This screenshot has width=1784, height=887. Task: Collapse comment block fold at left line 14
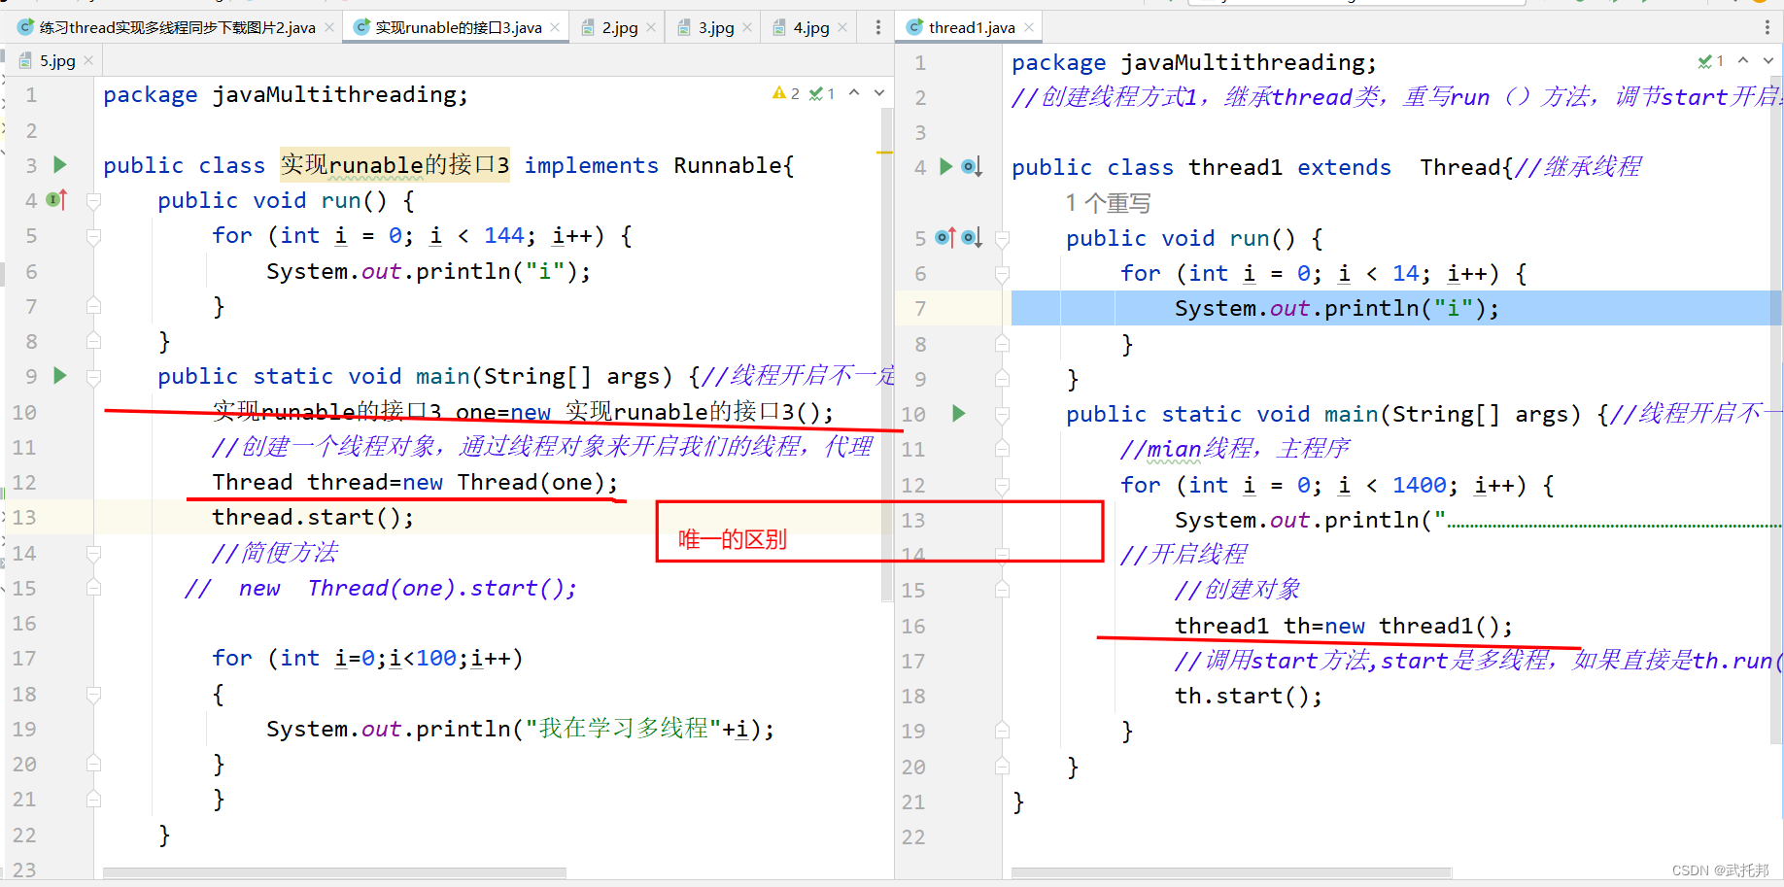coord(93,553)
